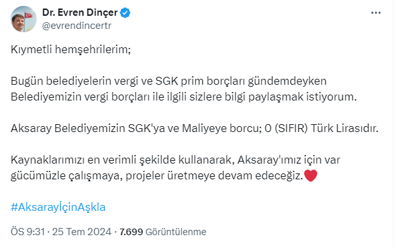Open the three-dot more options menu
402x247 pixels.
[x=376, y=13]
